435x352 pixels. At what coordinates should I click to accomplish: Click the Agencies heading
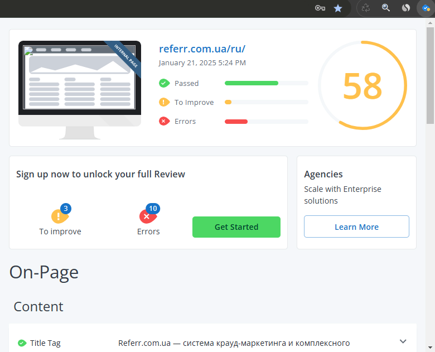pos(323,175)
